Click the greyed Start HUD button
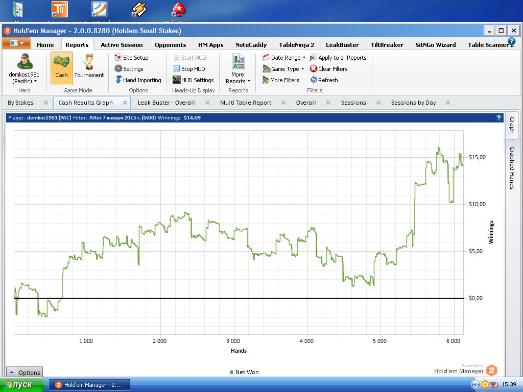The width and height of the screenshot is (523, 392). click(190, 58)
